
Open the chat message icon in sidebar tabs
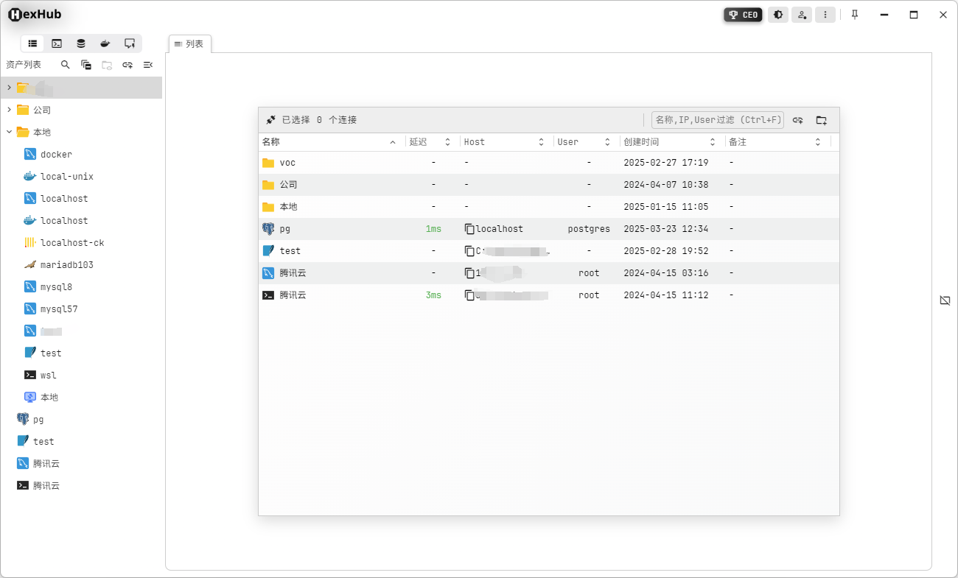pyautogui.click(x=130, y=43)
